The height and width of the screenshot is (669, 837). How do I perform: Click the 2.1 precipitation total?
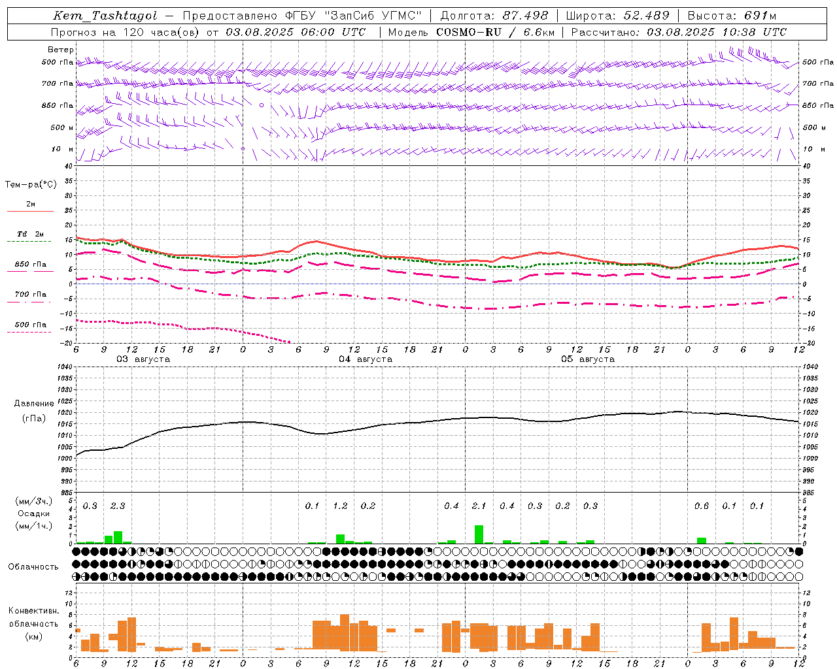[x=479, y=506]
